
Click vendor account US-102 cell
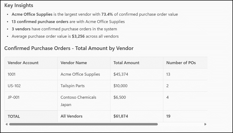click(x=31, y=86)
